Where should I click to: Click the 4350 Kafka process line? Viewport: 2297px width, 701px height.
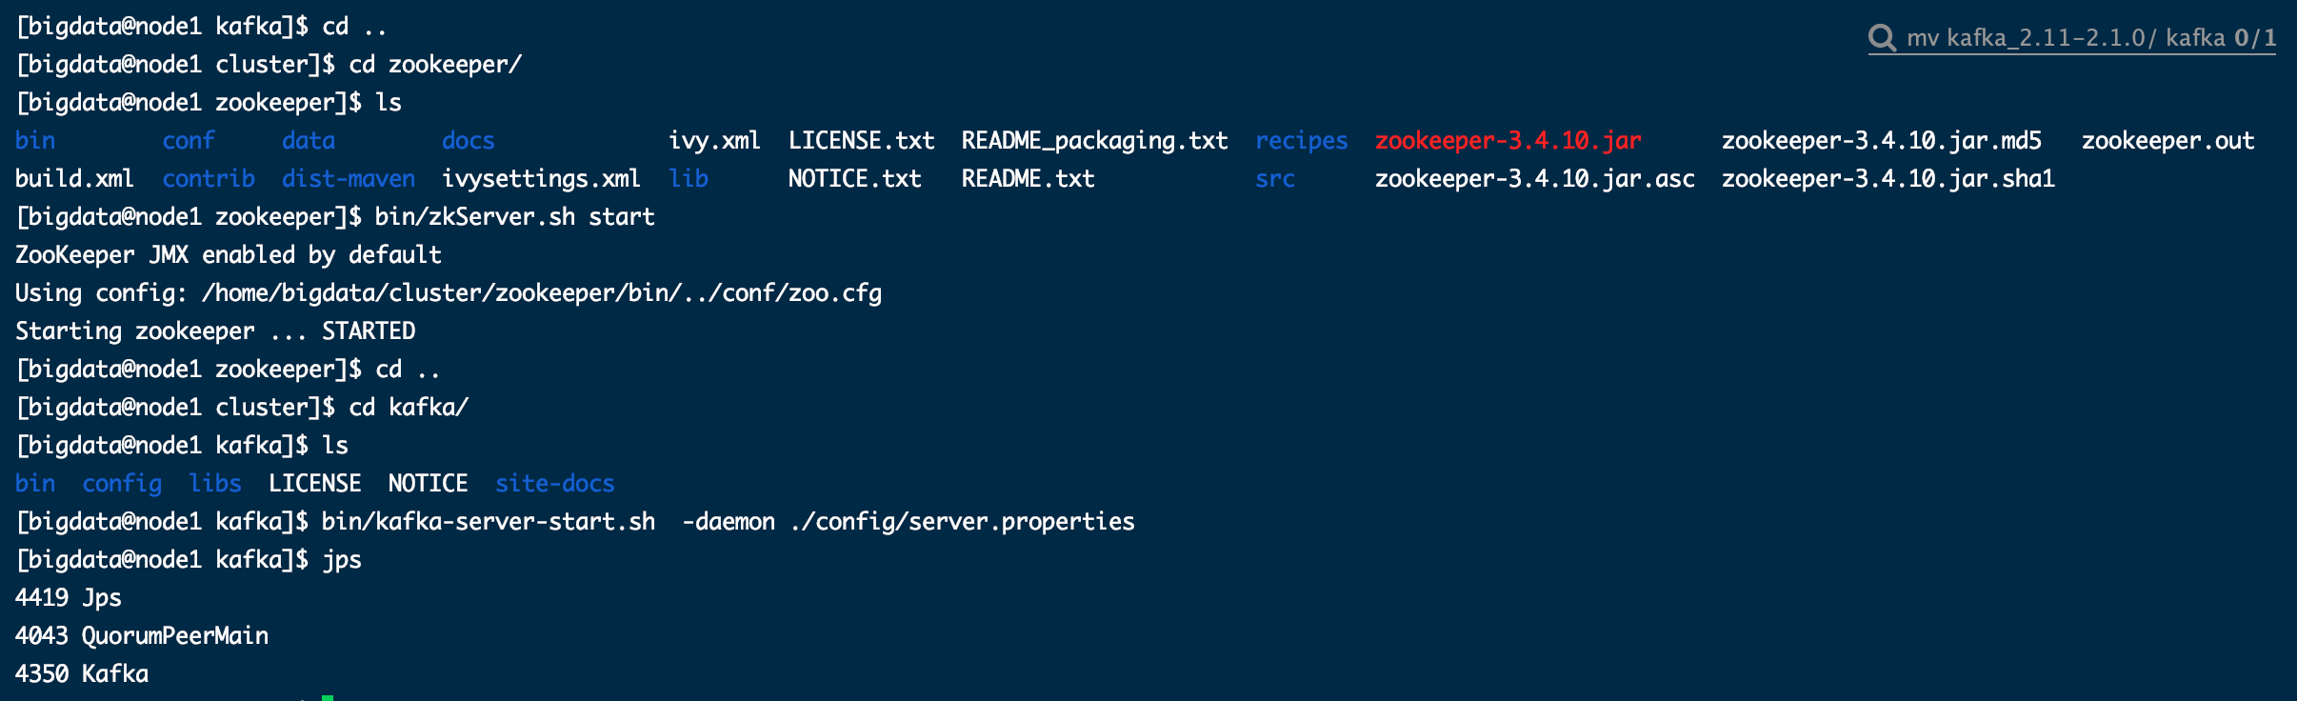click(82, 674)
